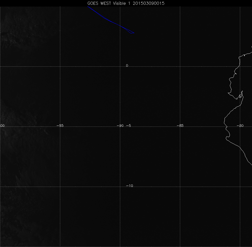Click the small island outline in coastal gulf
The height and width of the screenshot is (247, 252).
(241, 96)
